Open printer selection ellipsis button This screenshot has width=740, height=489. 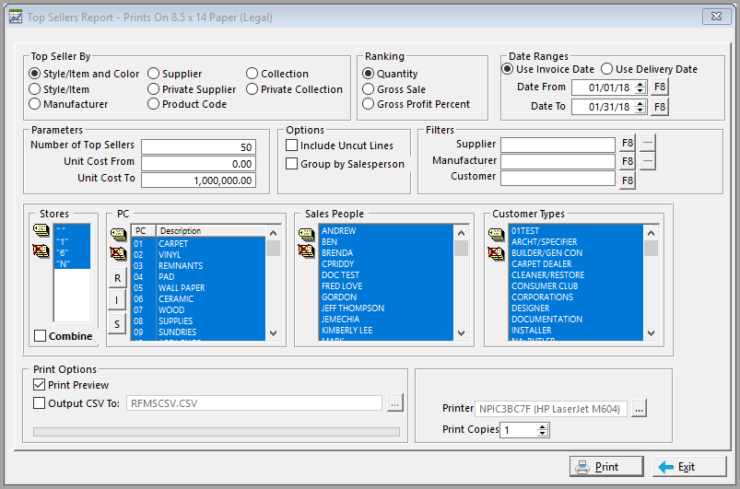pos(639,409)
